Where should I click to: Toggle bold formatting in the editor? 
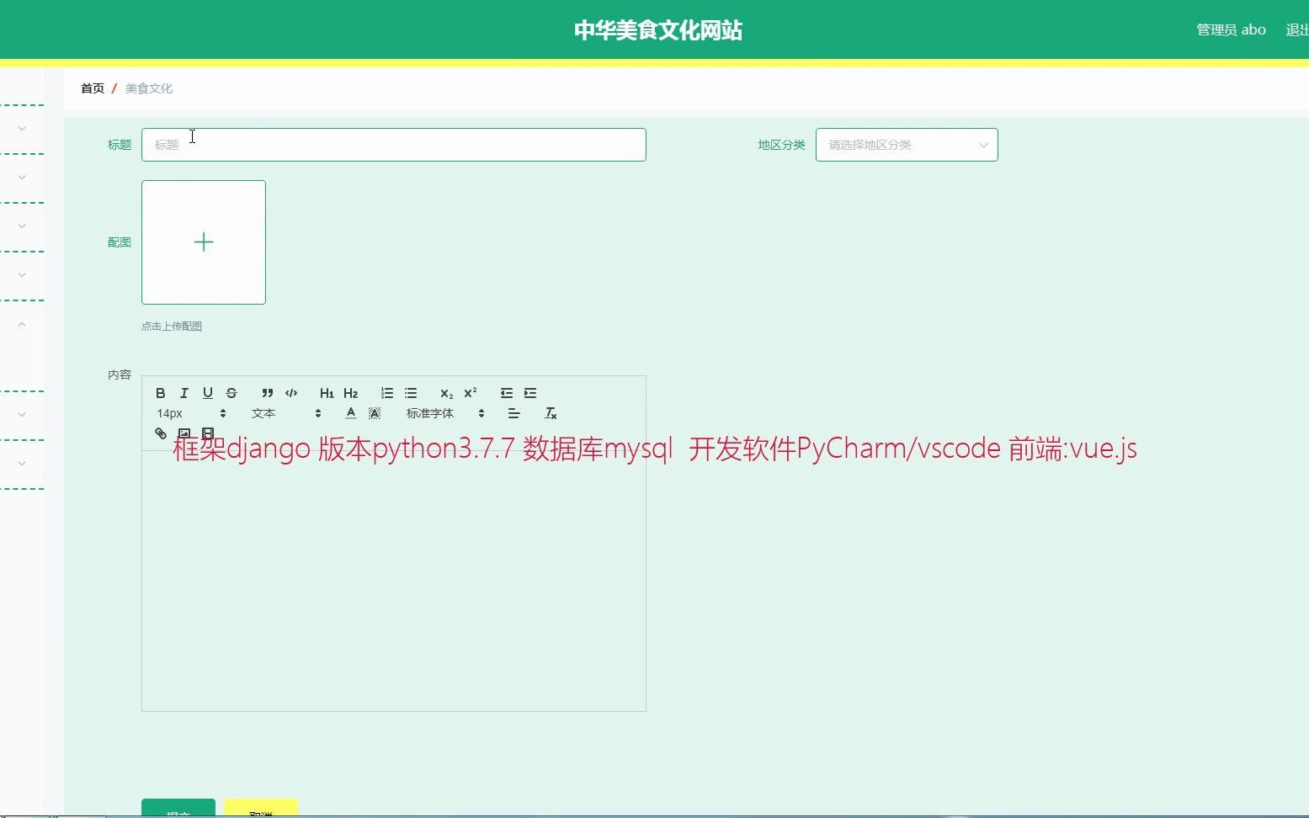(x=161, y=393)
